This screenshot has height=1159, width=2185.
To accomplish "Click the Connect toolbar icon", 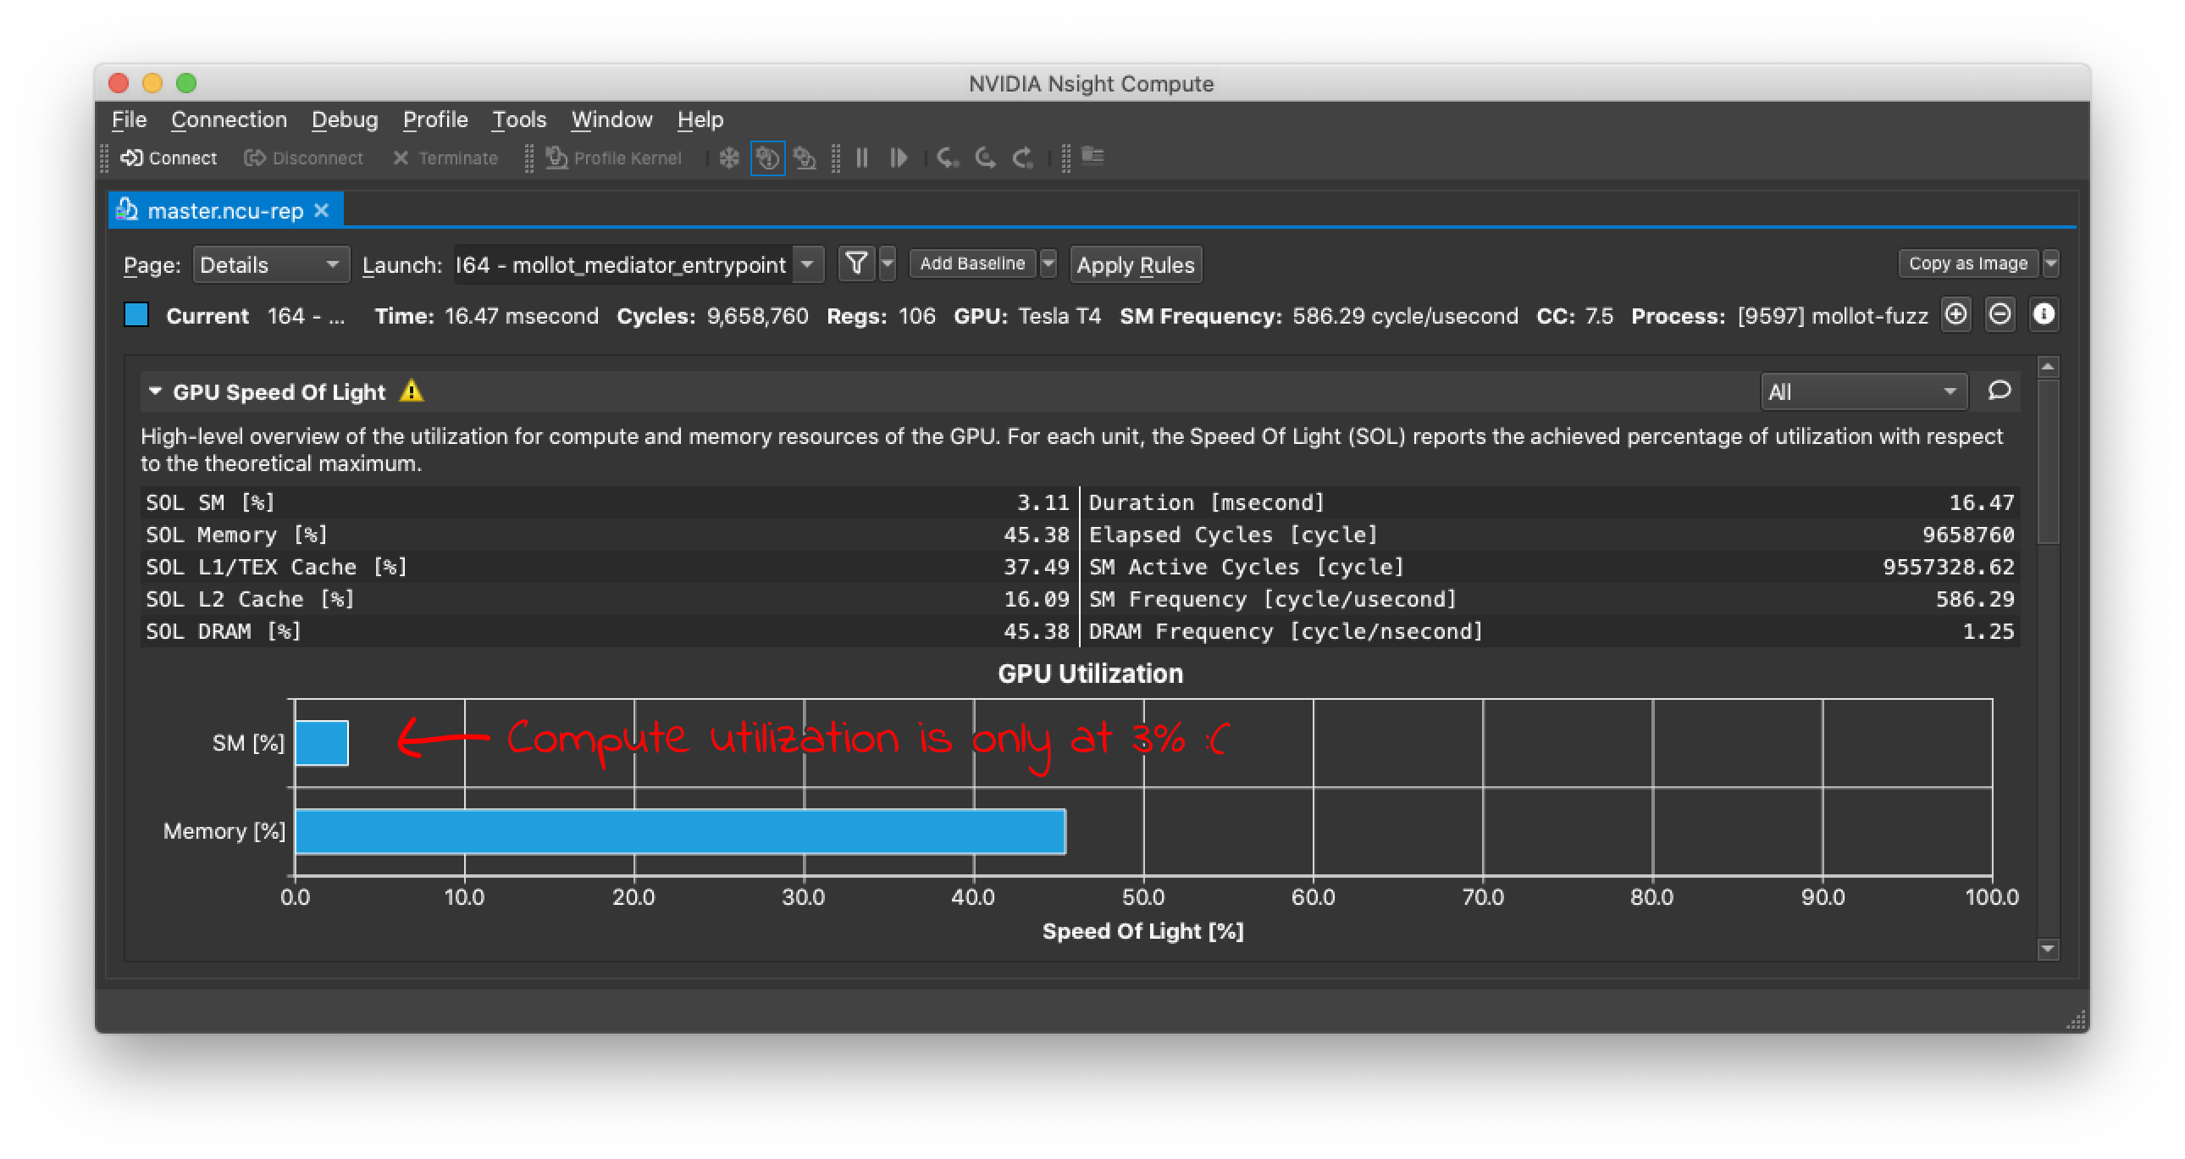I will coord(169,158).
